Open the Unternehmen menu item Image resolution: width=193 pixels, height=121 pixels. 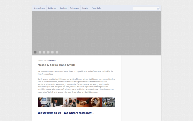tap(39, 8)
